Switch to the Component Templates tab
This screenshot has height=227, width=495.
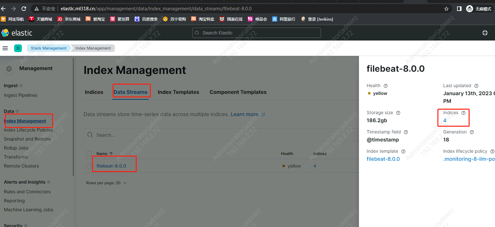(238, 92)
